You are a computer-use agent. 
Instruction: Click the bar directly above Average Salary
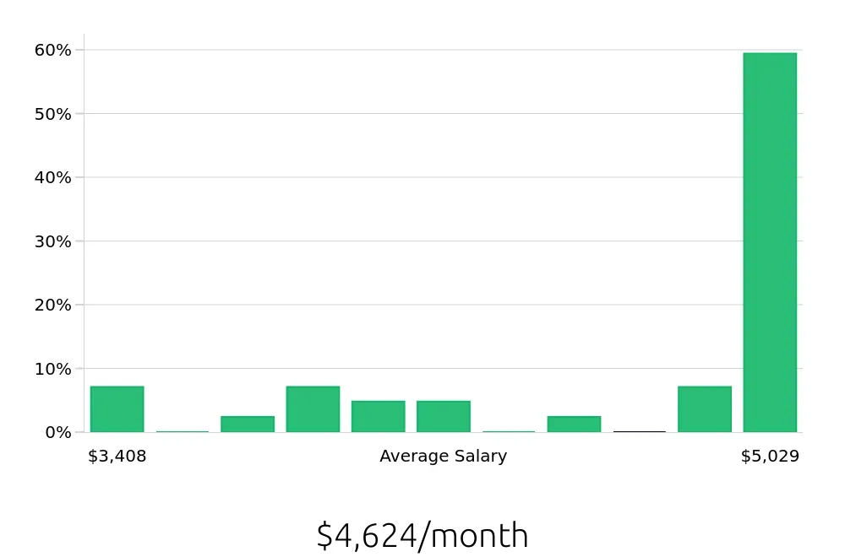[x=443, y=417]
